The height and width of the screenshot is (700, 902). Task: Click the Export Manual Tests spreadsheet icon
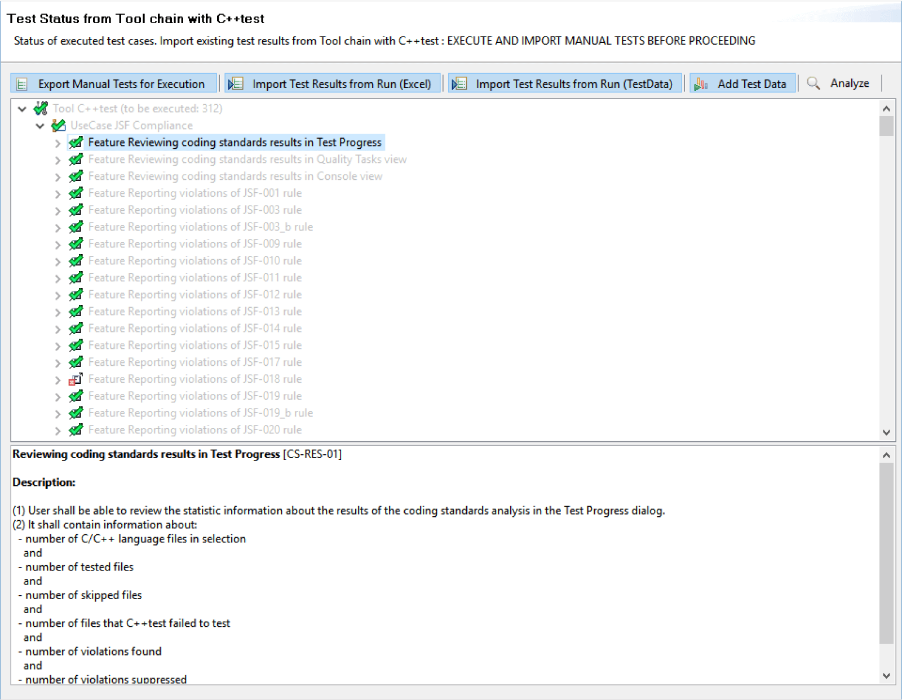[22, 84]
